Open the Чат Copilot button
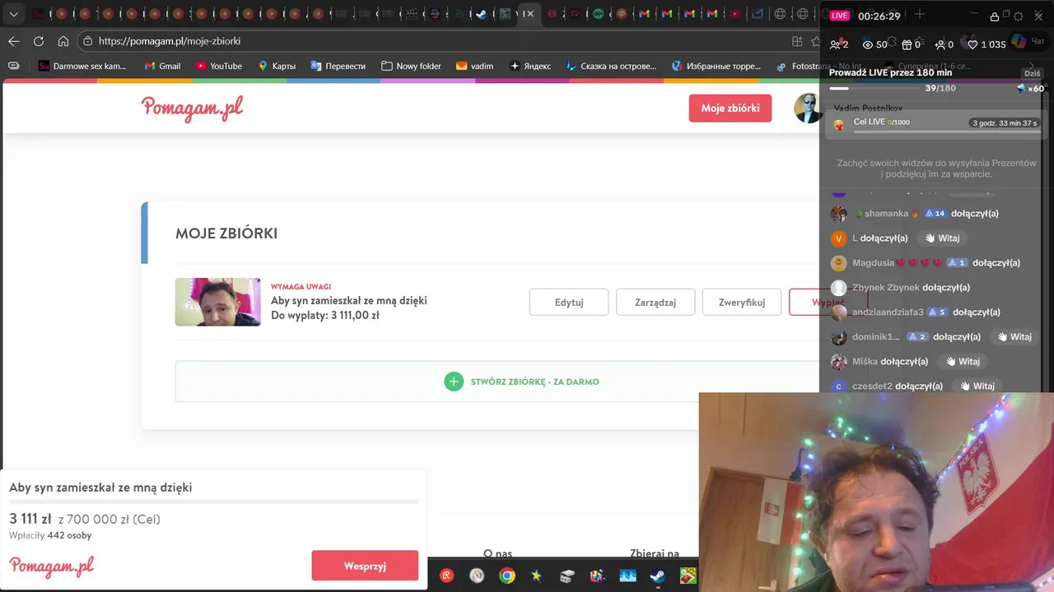 pyautogui.click(x=1028, y=41)
